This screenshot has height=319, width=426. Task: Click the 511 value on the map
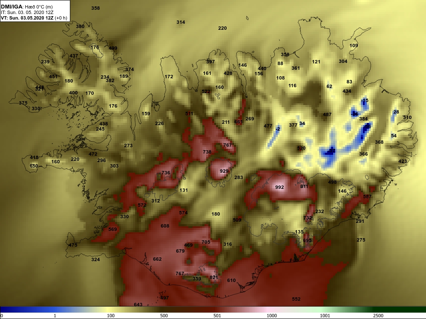point(189,114)
